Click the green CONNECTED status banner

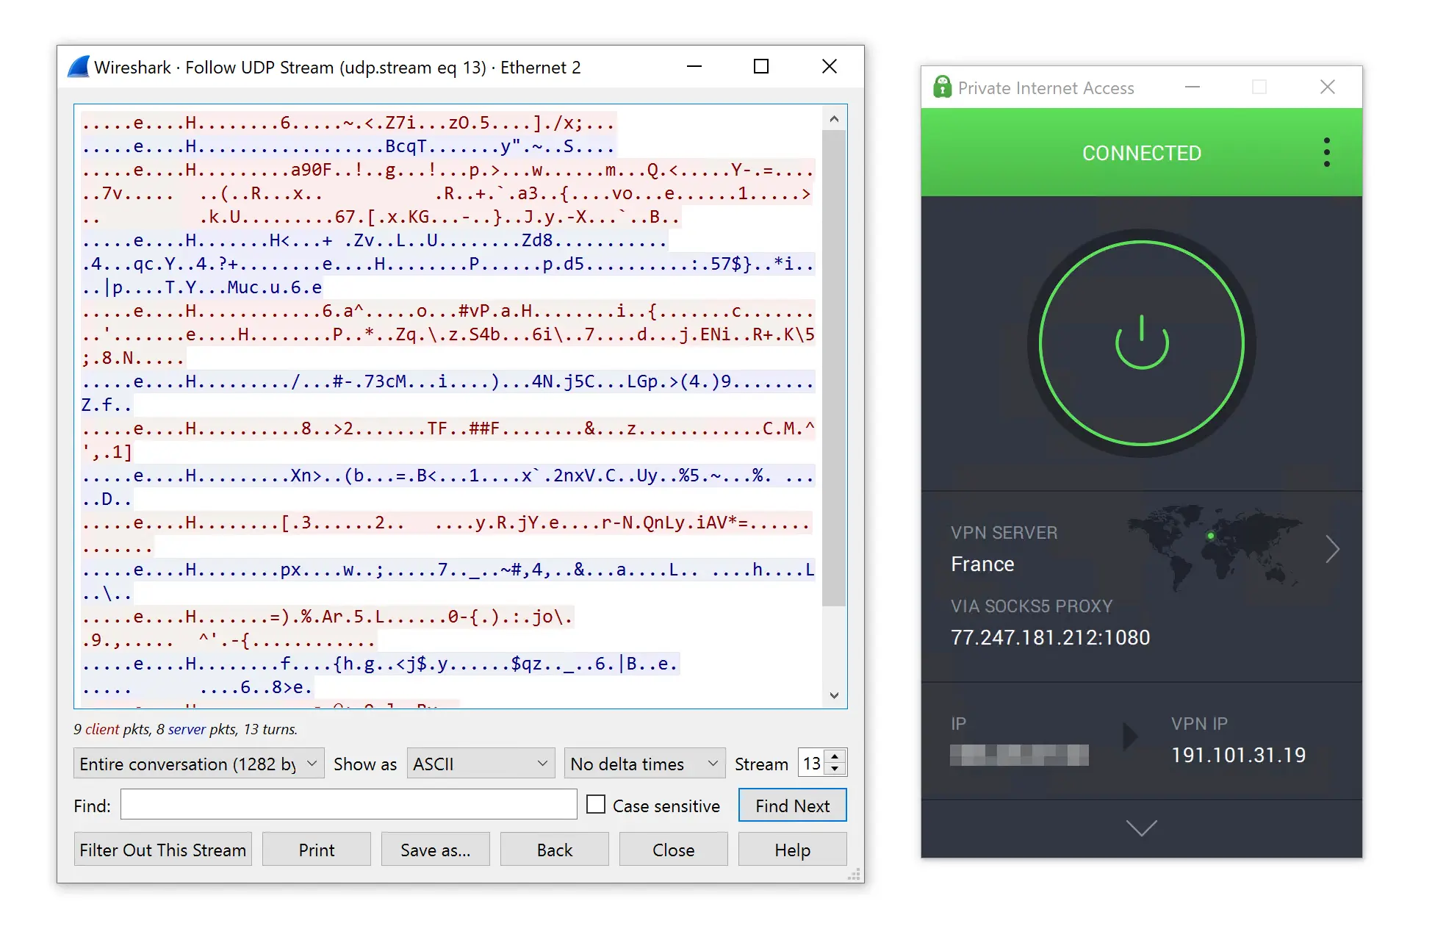[x=1141, y=153]
